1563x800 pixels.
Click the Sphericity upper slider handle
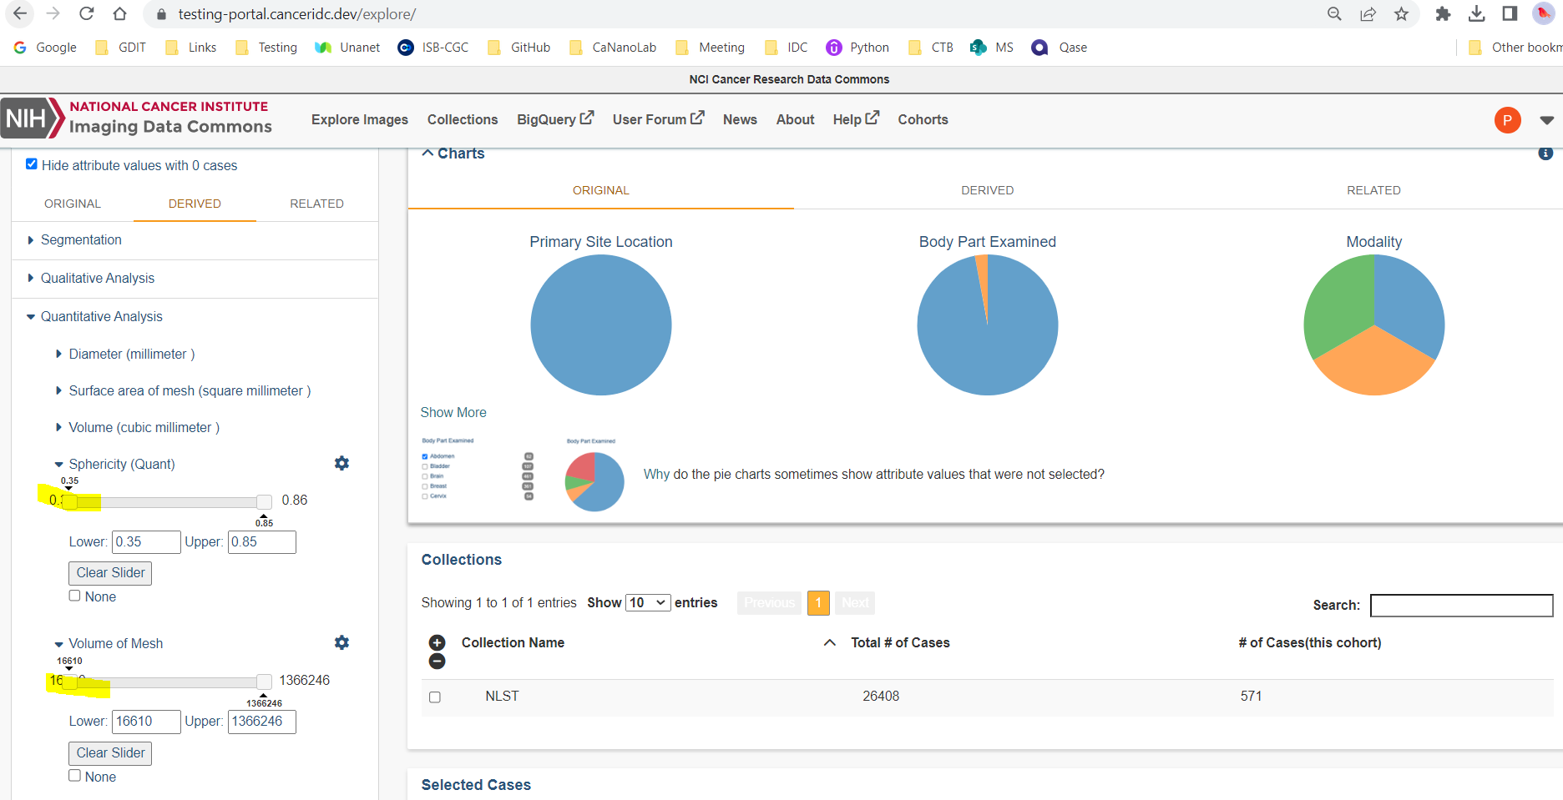tap(264, 501)
